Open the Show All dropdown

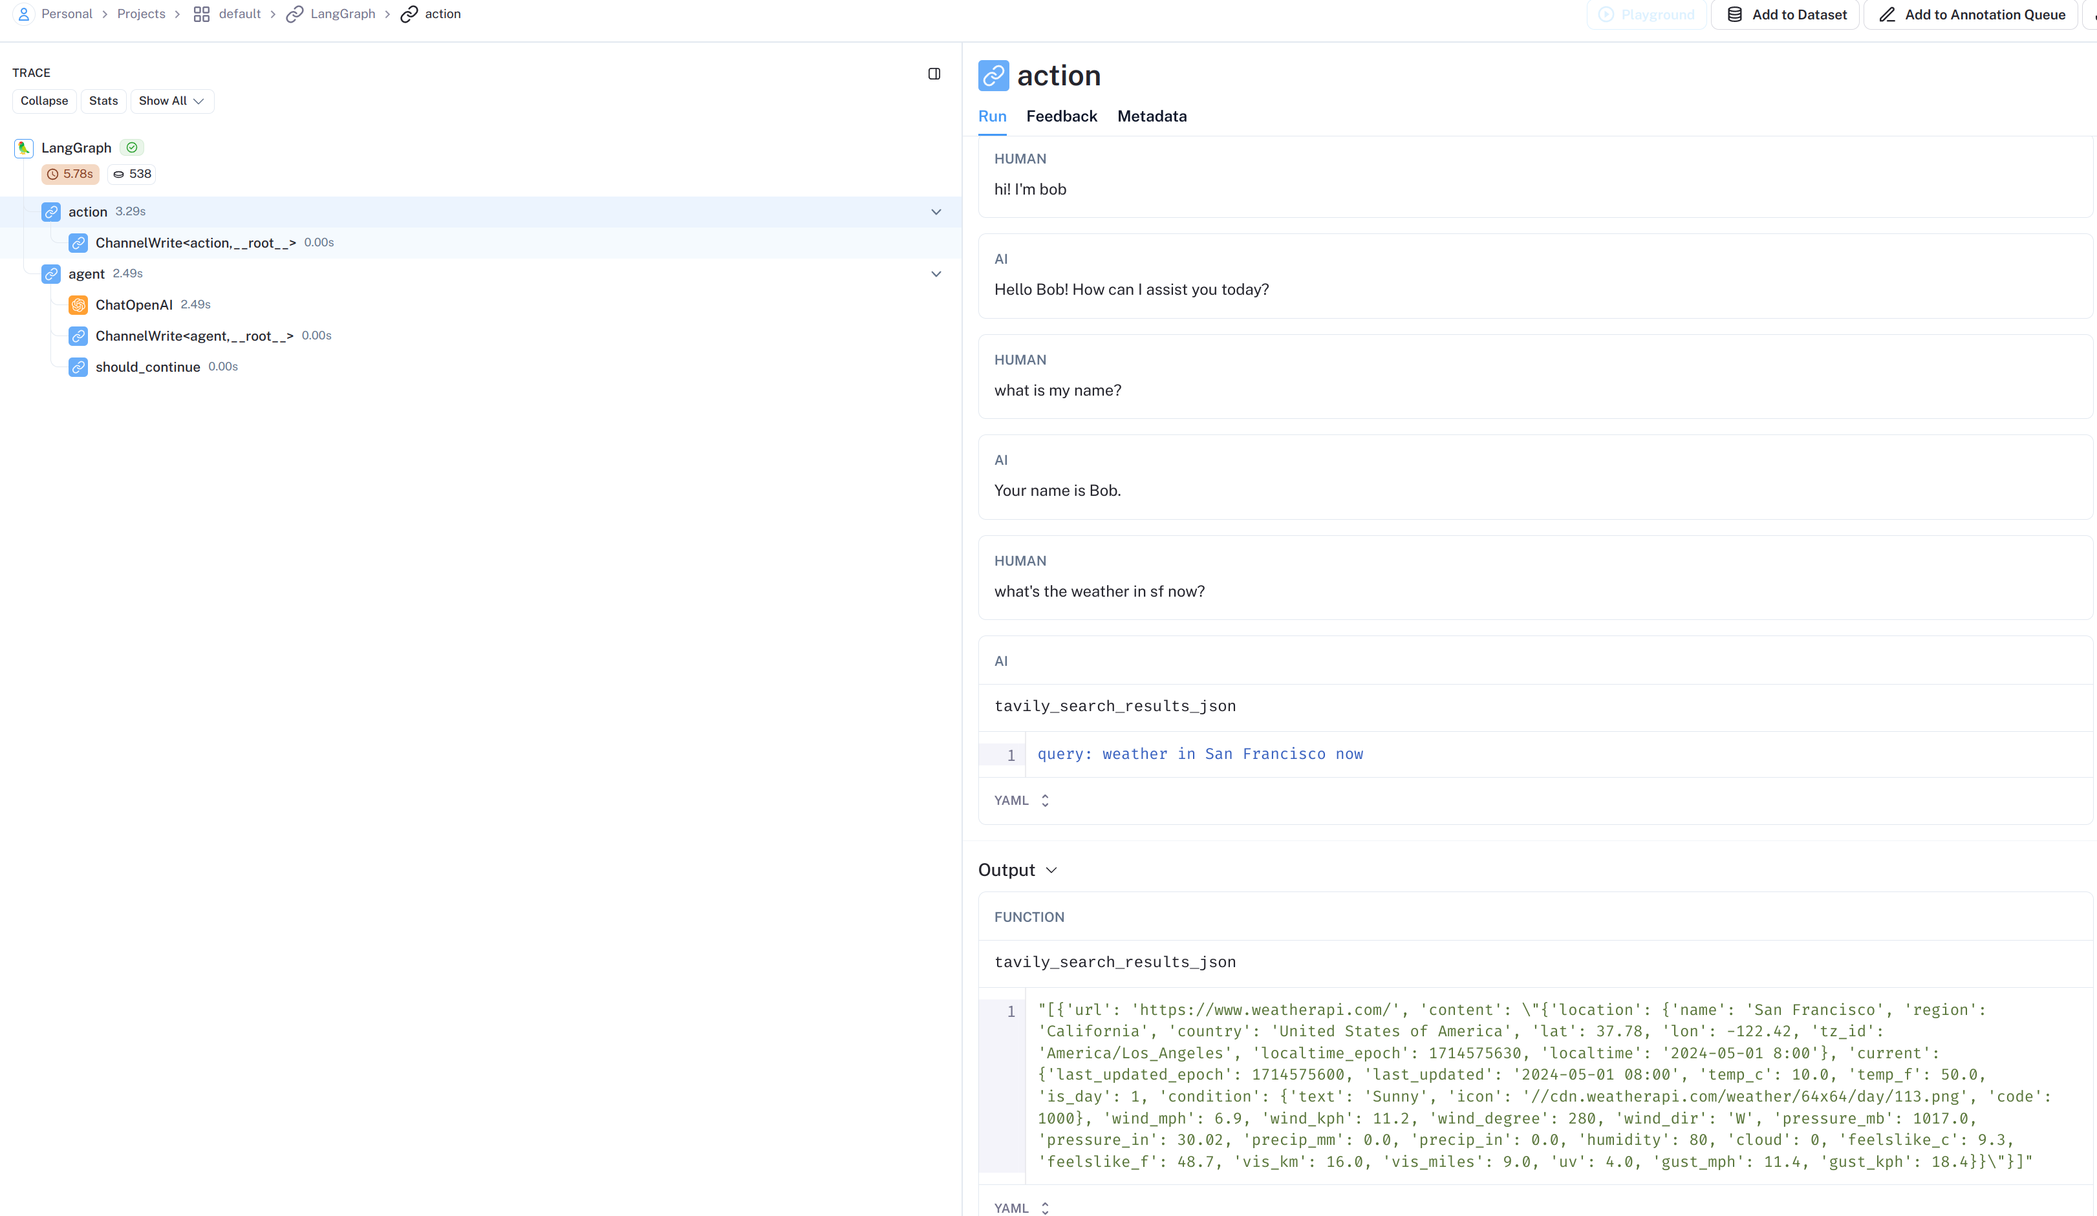(x=171, y=101)
